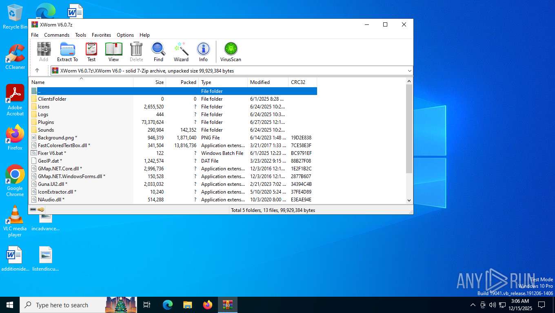
Task: Open the Commands menu
Action: [57, 35]
